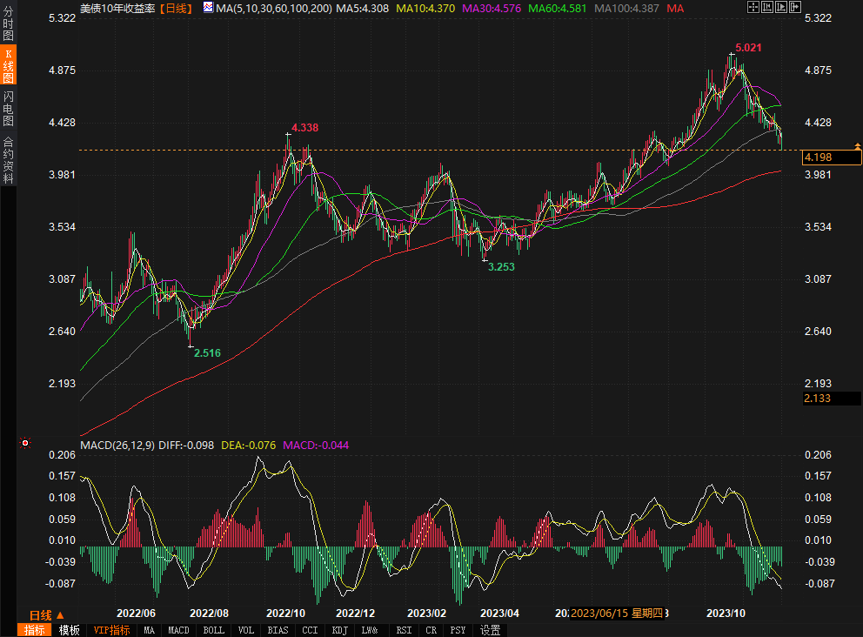This screenshot has width=863, height=637.
Task: Click the VIP指标 button
Action: click(111, 630)
